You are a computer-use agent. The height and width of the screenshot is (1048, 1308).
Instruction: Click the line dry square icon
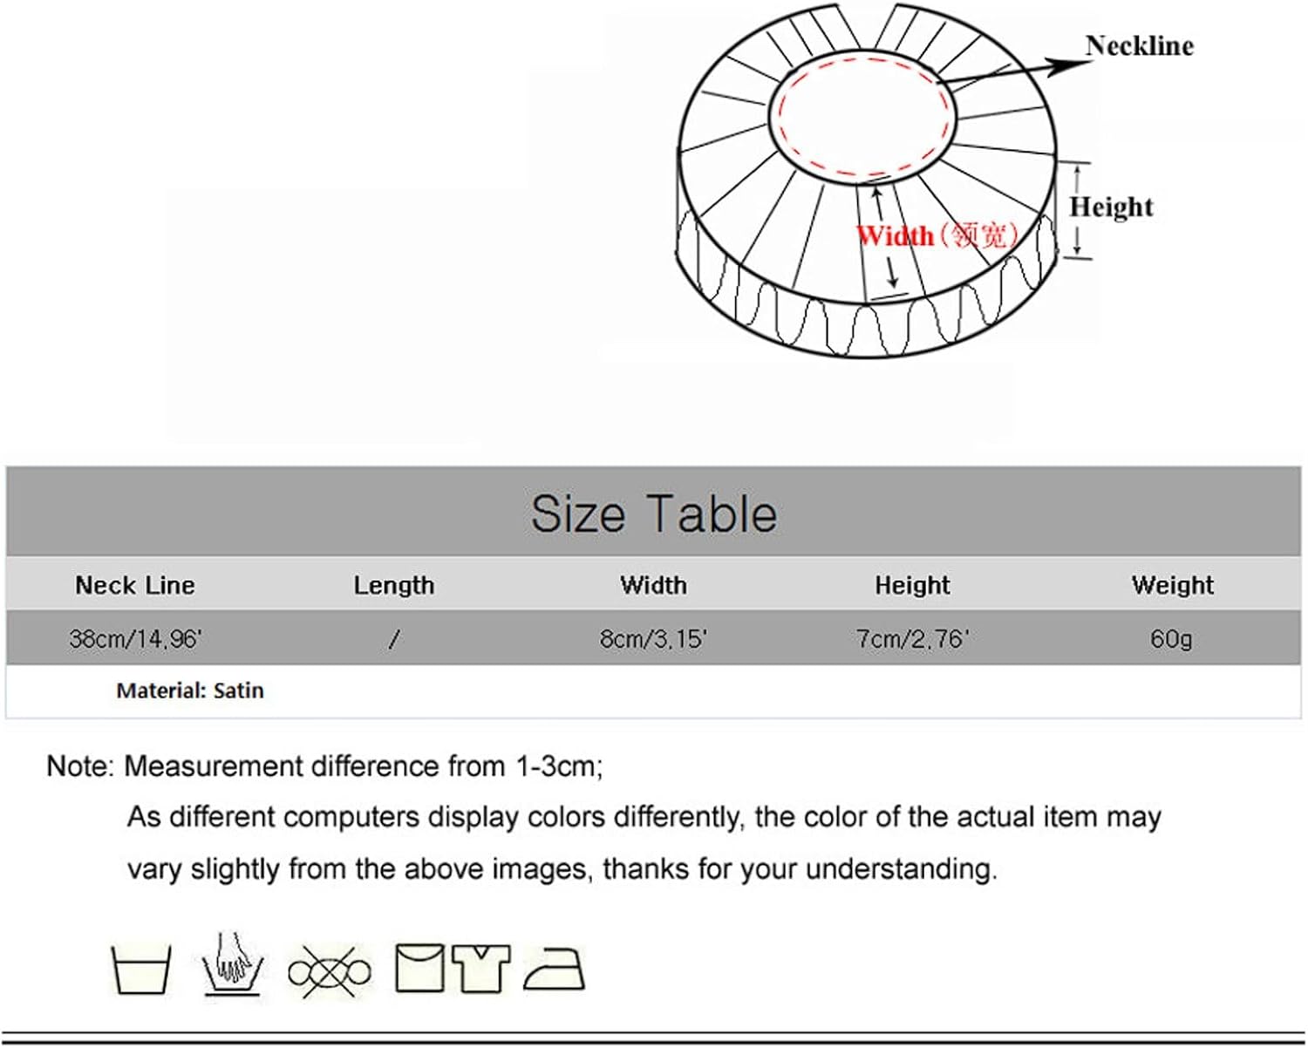click(x=419, y=968)
